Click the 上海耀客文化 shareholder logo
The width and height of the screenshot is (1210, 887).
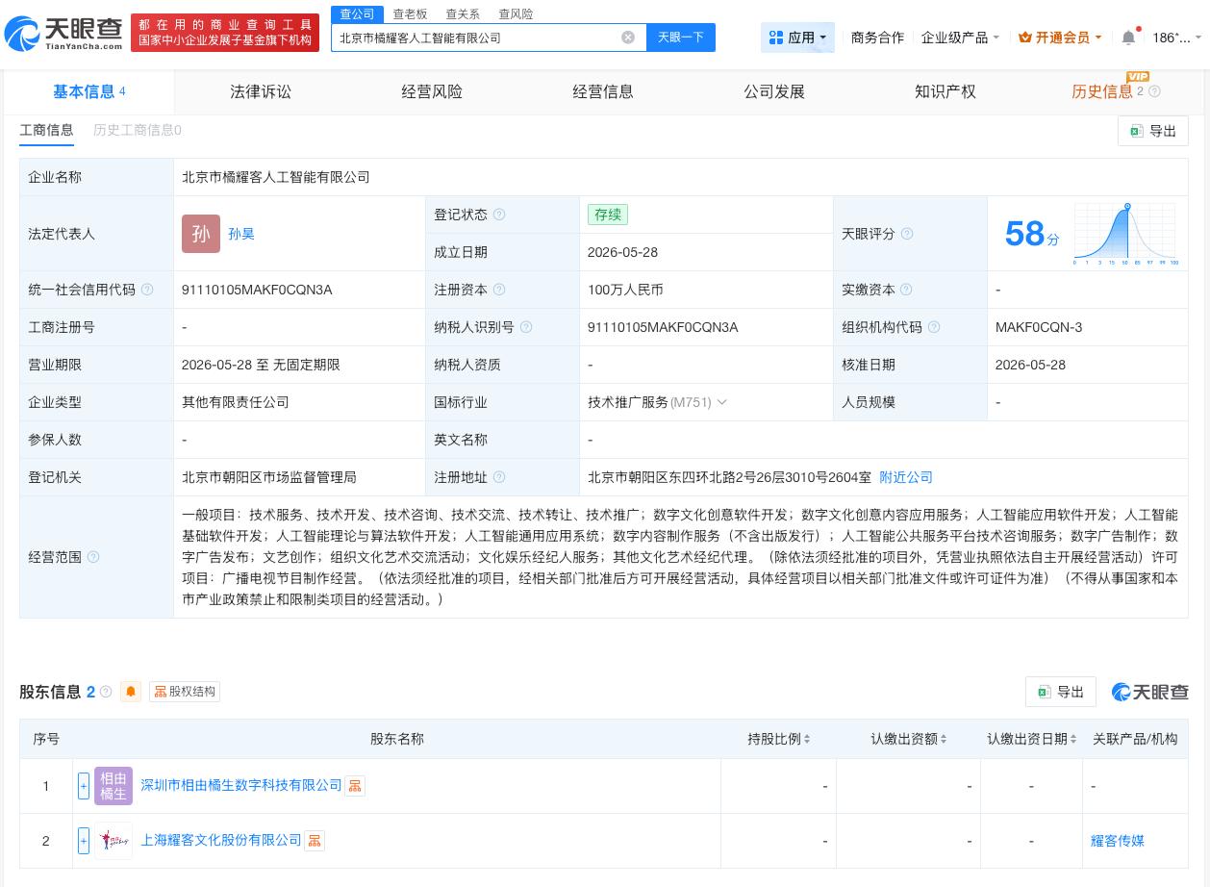click(113, 841)
